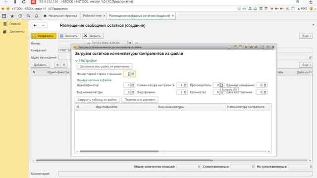
Task: Click the Закрыть button
Action: coord(93,36)
